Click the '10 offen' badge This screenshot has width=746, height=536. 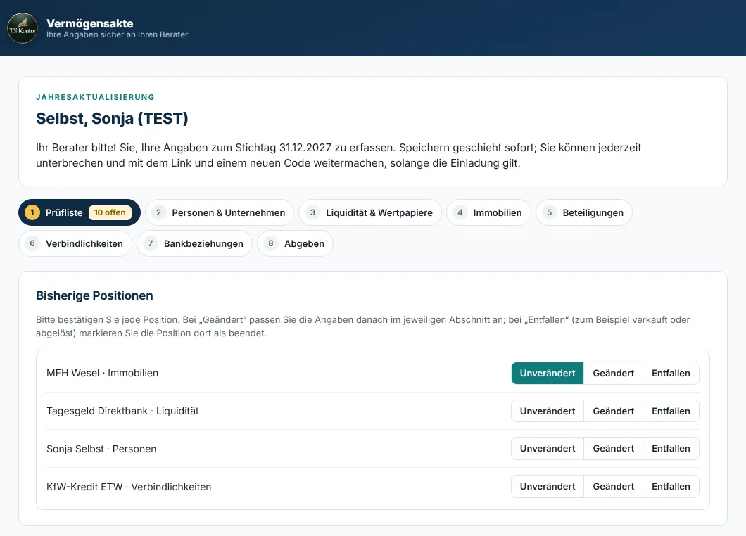pyautogui.click(x=110, y=212)
